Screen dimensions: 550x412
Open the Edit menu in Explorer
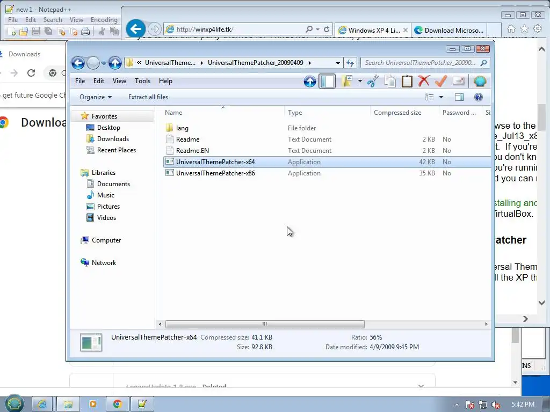tap(99, 81)
